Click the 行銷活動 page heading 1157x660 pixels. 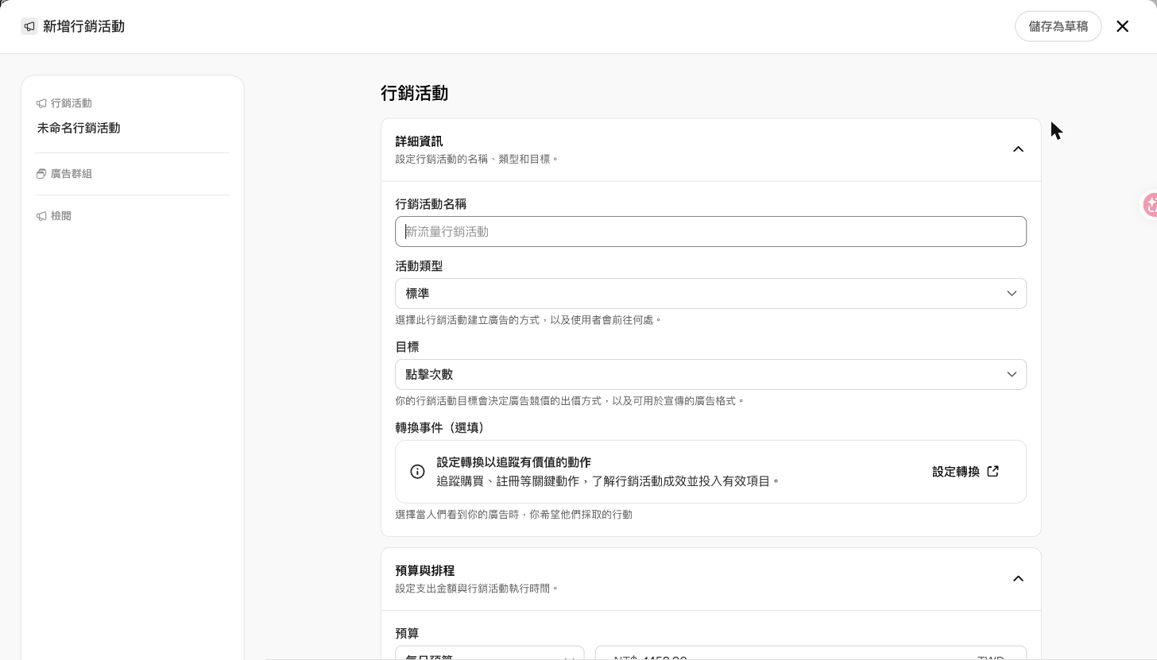pyautogui.click(x=414, y=94)
